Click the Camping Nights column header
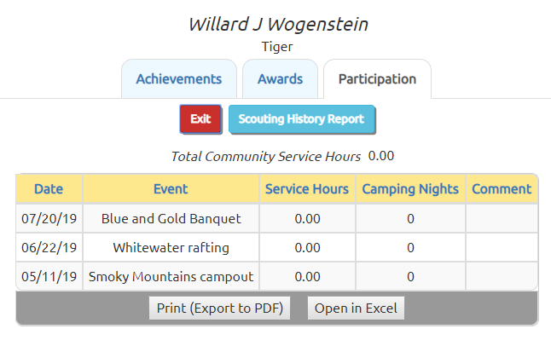551x346 pixels. pos(410,189)
